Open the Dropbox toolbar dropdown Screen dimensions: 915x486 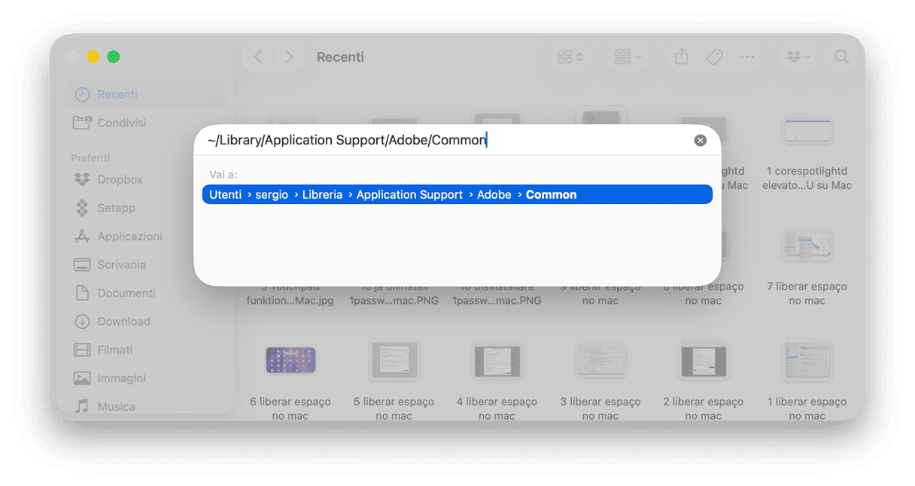[x=798, y=57]
